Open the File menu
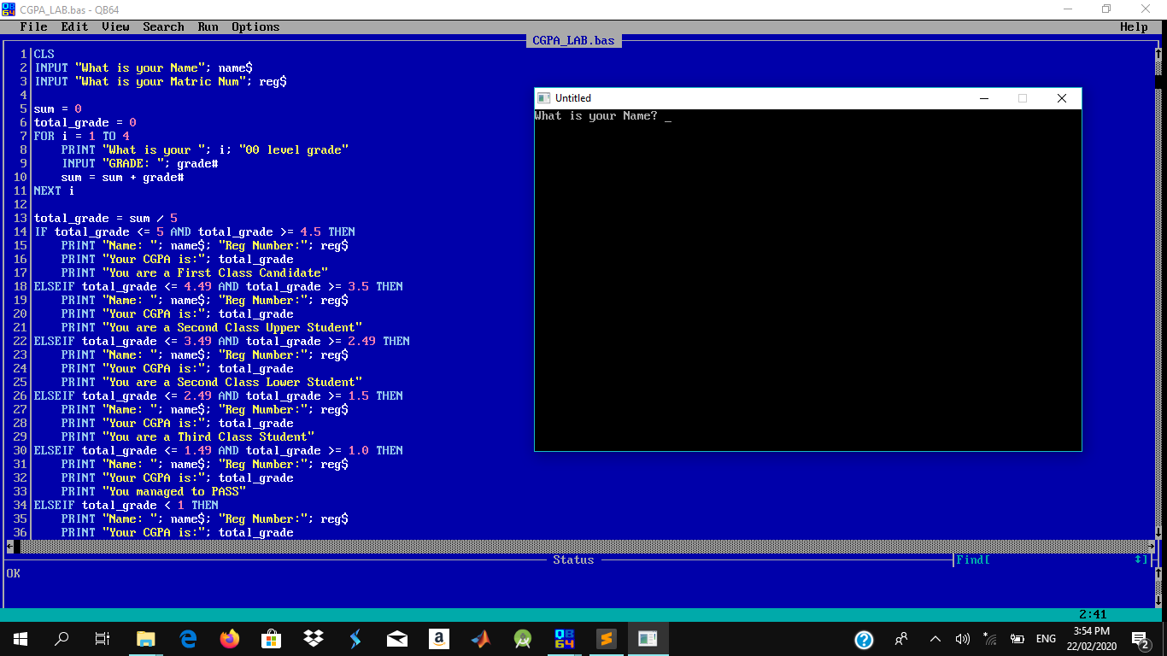Image resolution: width=1167 pixels, height=656 pixels. pyautogui.click(x=34, y=26)
